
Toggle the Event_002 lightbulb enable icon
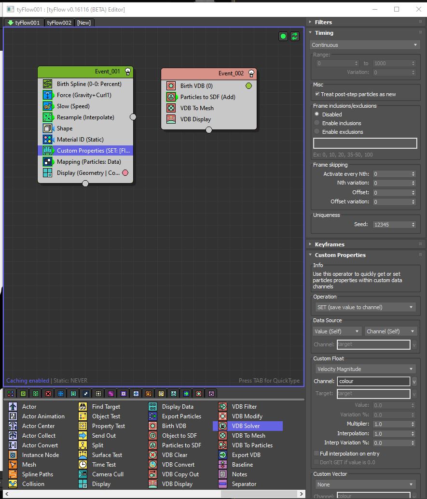point(251,73)
